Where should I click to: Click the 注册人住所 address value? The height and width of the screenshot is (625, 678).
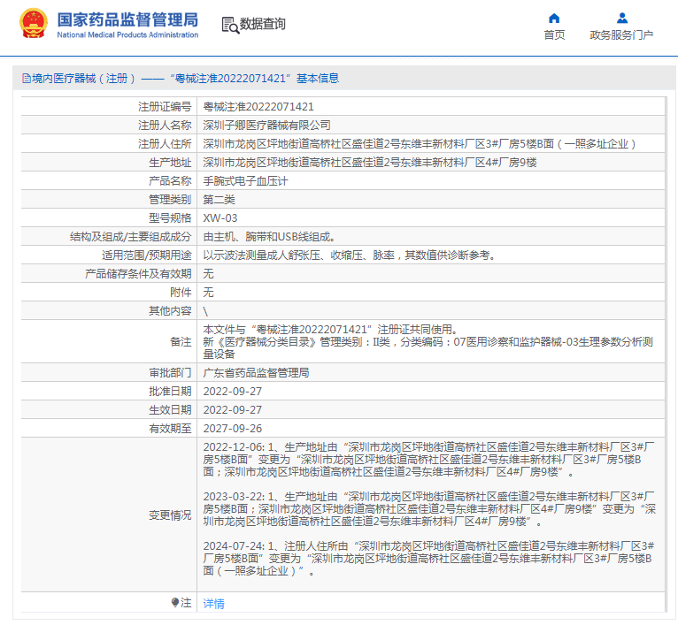[420, 144]
